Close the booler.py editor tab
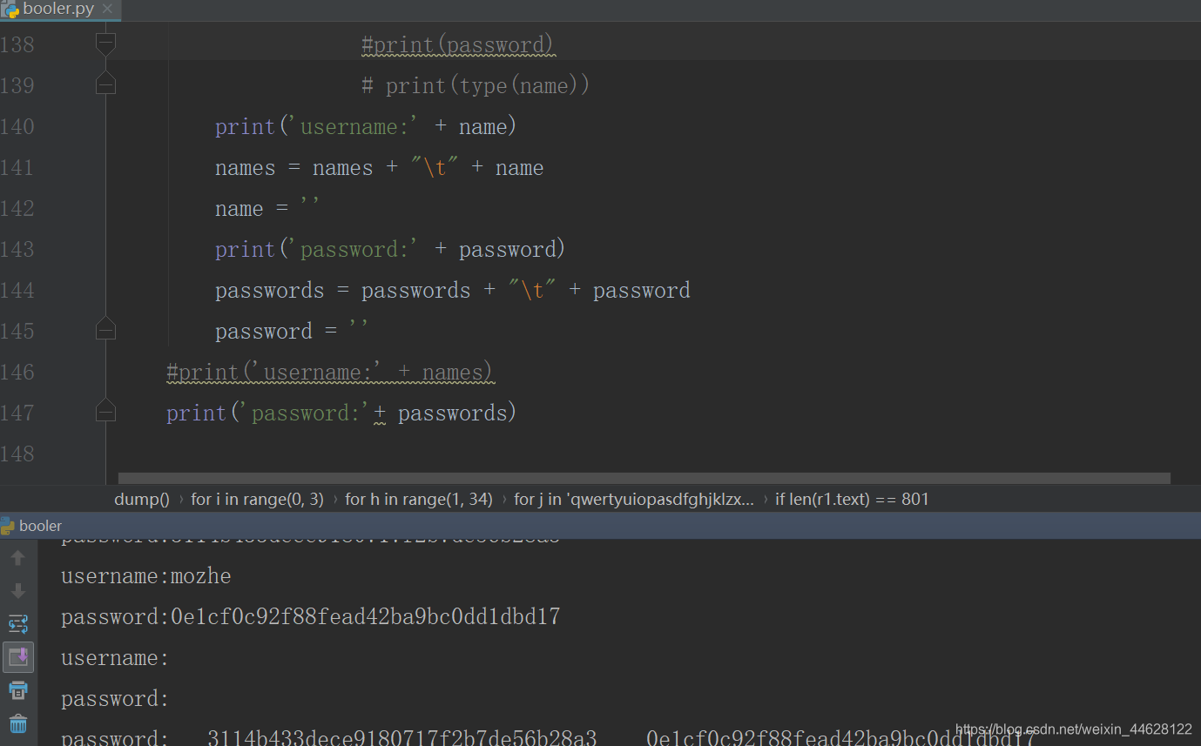This screenshot has width=1201, height=746. [x=107, y=10]
